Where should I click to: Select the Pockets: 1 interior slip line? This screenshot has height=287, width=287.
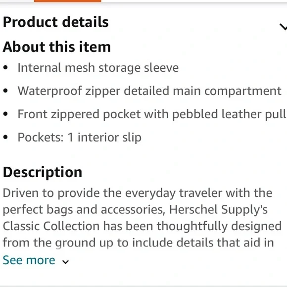click(x=80, y=137)
